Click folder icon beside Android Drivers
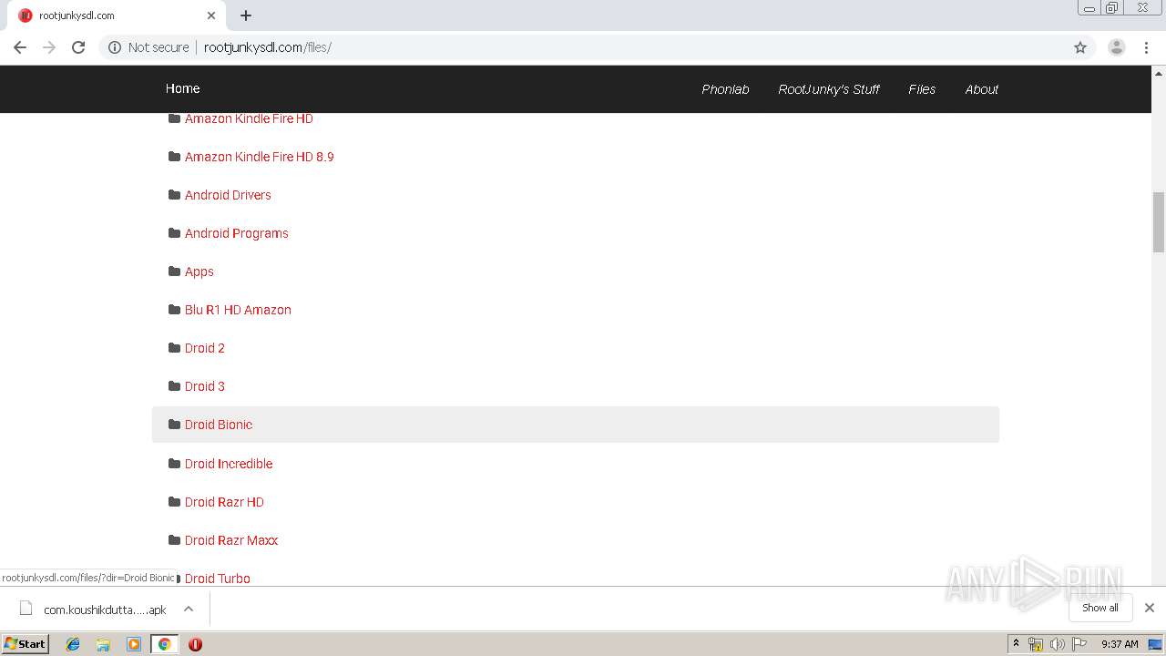This screenshot has height=656, width=1166. [x=174, y=194]
